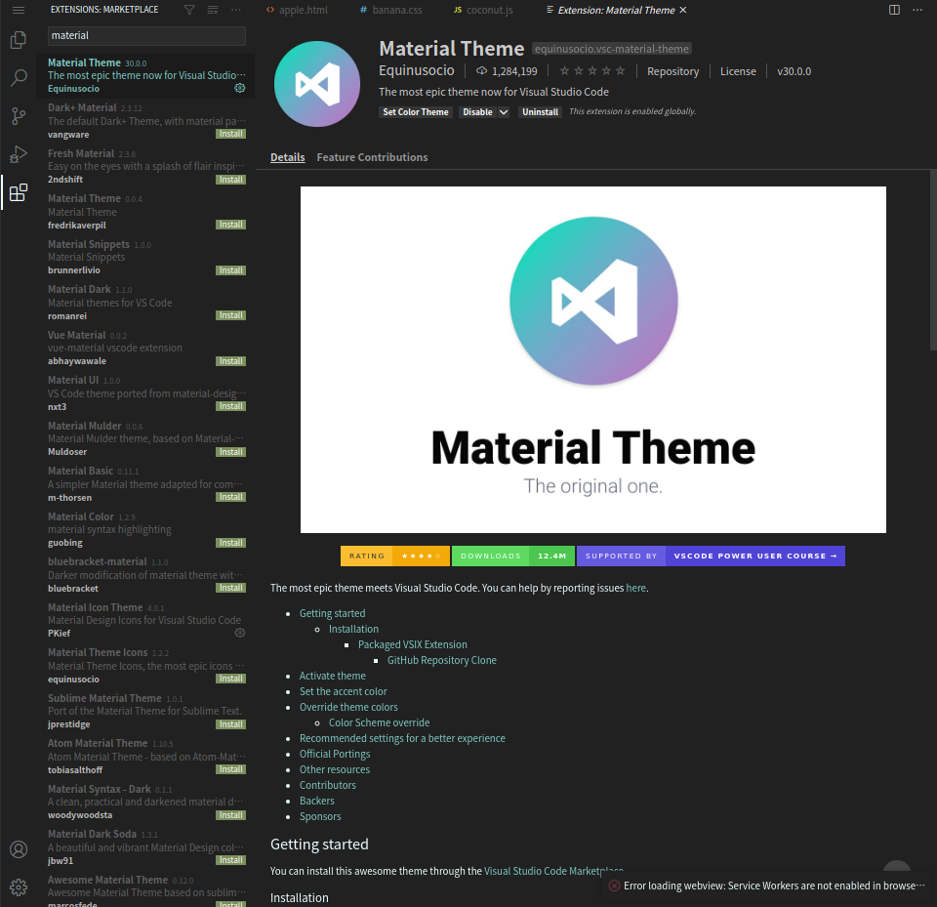Click the Set Color Theme button
Image resolution: width=937 pixels, height=907 pixels.
[416, 112]
